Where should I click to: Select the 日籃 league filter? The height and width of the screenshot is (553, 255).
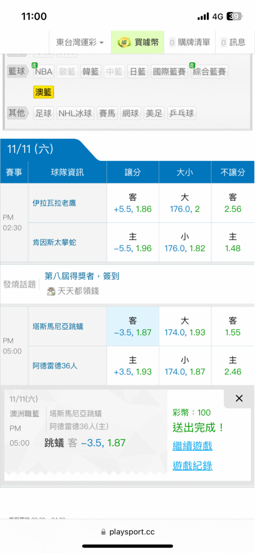pos(138,72)
